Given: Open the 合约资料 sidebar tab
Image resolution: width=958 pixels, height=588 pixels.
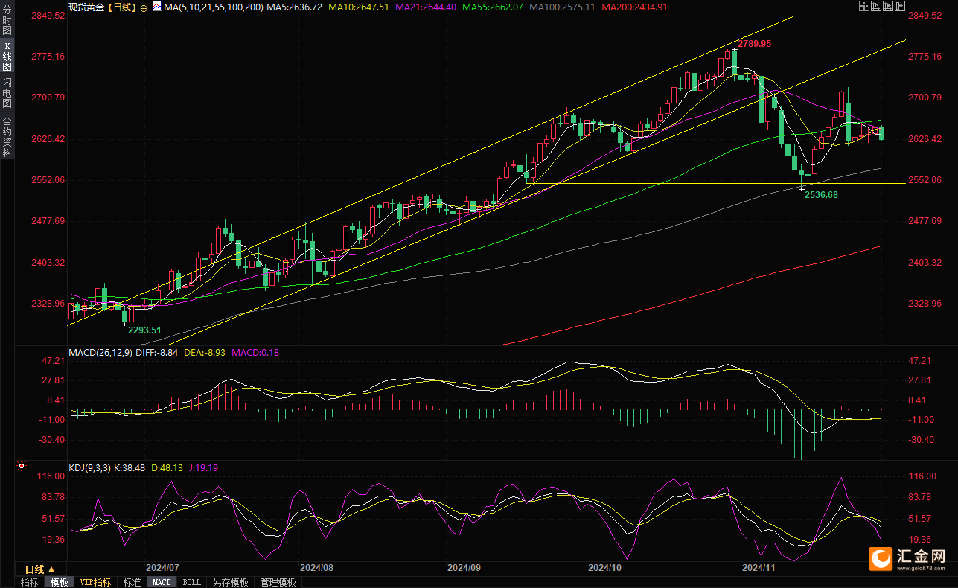Looking at the screenshot, I should (x=7, y=136).
